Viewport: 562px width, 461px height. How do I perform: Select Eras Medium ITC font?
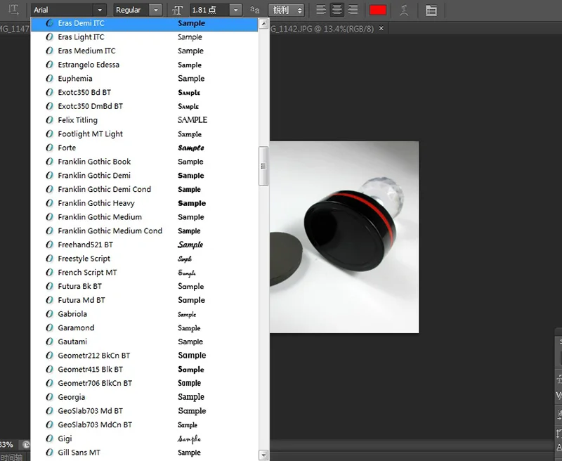144,51
